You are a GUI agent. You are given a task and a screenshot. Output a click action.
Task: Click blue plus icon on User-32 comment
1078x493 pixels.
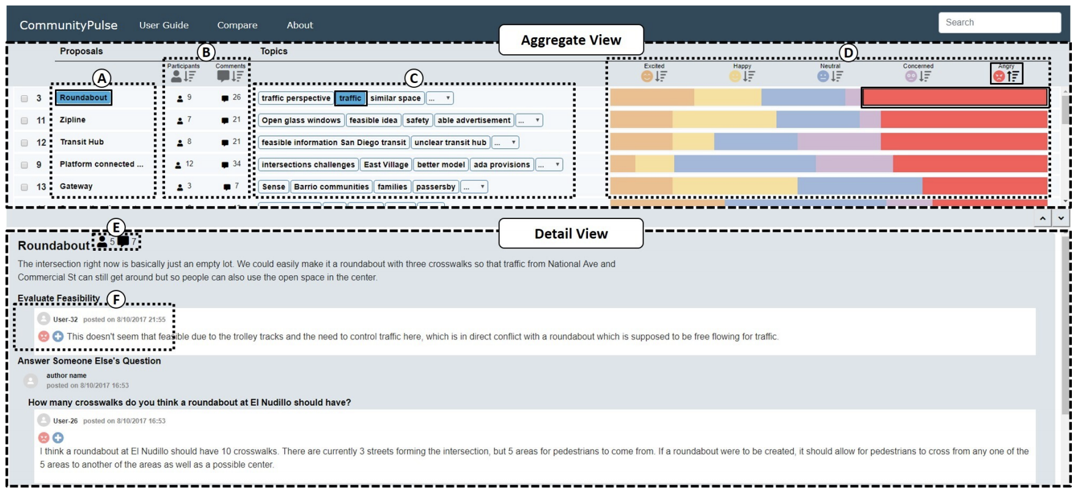coord(58,336)
